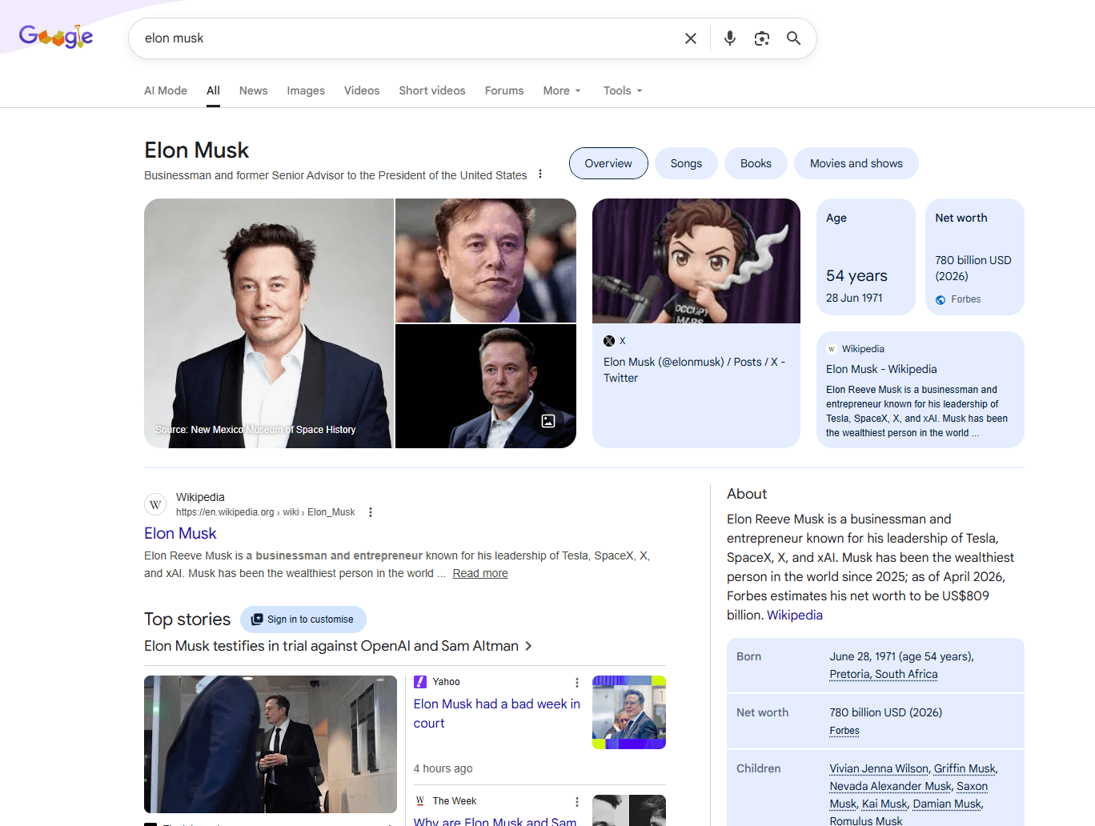Open the three-dot menu beside Wikipedia result URL
The image size is (1095, 826).
[371, 512]
